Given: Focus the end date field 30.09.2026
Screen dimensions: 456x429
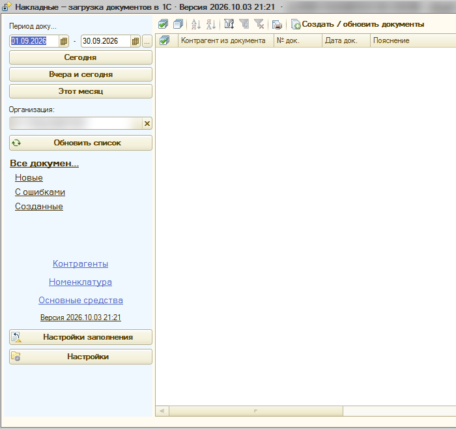Looking at the screenshot, I should coord(106,41).
